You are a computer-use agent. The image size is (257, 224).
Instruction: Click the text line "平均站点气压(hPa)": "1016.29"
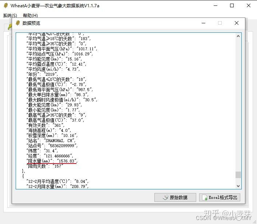click(x=60, y=54)
